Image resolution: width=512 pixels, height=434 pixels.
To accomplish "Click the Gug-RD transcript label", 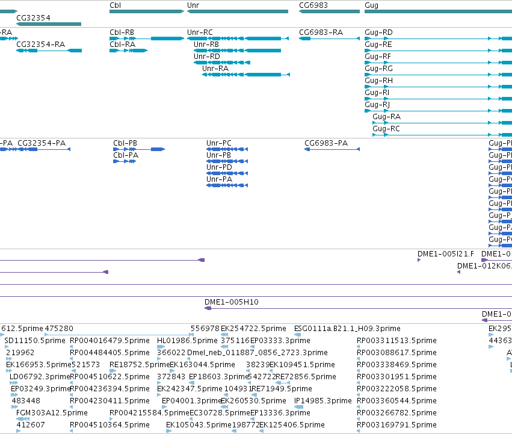I will pos(378,33).
